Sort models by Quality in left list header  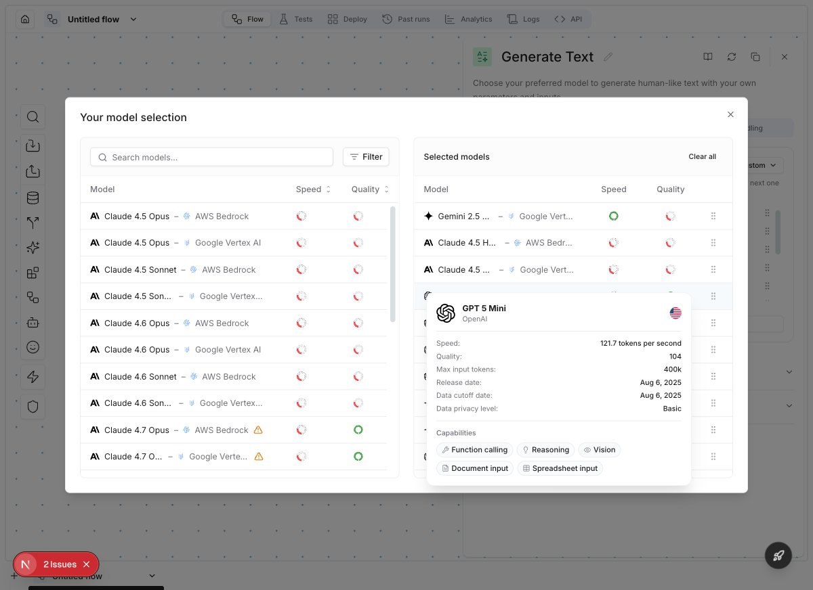[x=371, y=189]
